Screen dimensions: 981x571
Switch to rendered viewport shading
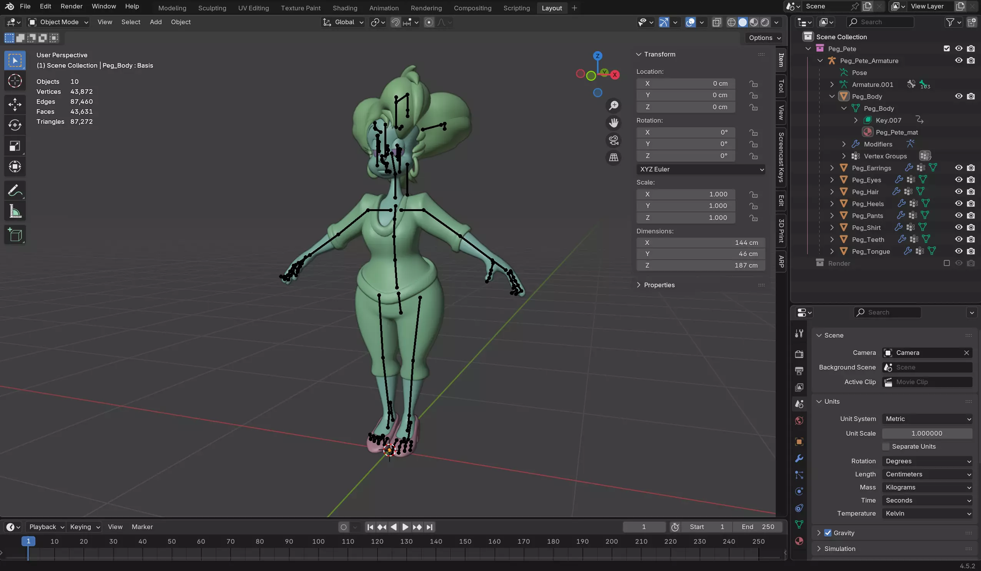pyautogui.click(x=765, y=22)
